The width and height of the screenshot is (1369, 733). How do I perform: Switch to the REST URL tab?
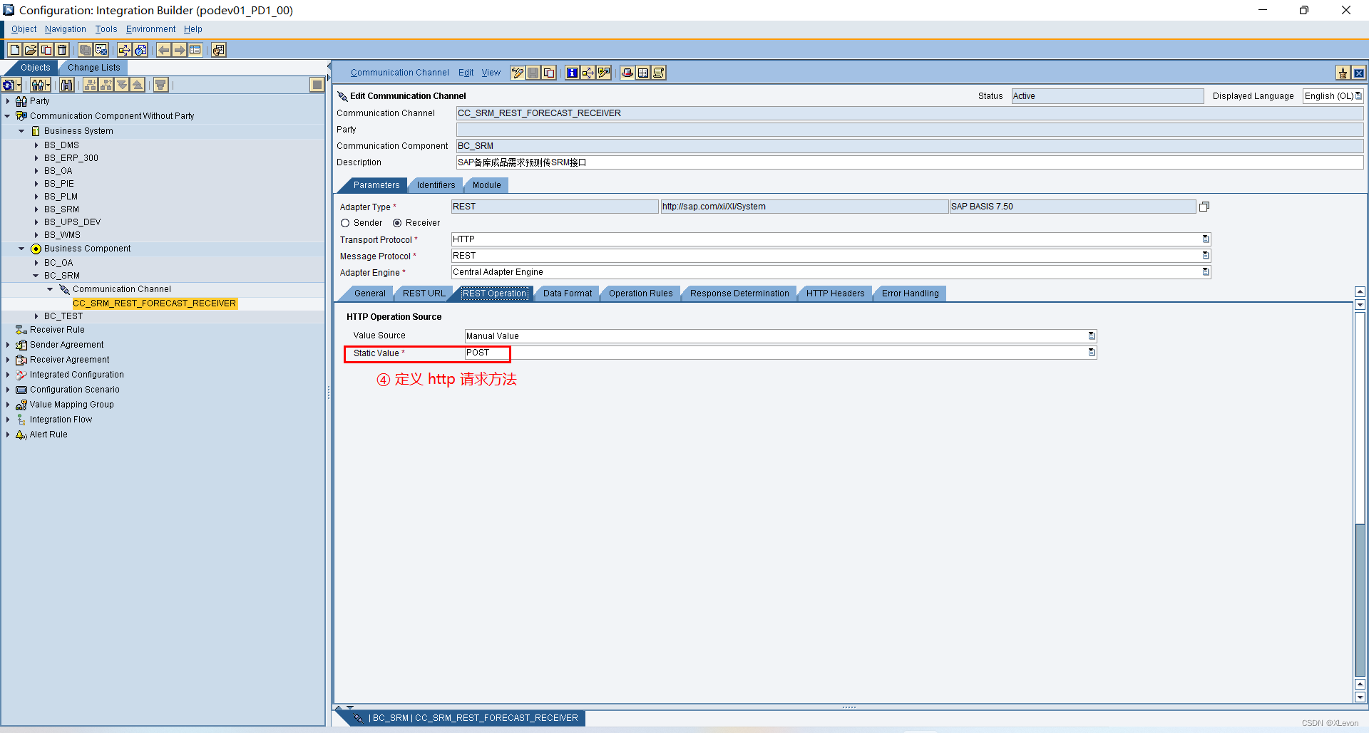click(x=424, y=293)
